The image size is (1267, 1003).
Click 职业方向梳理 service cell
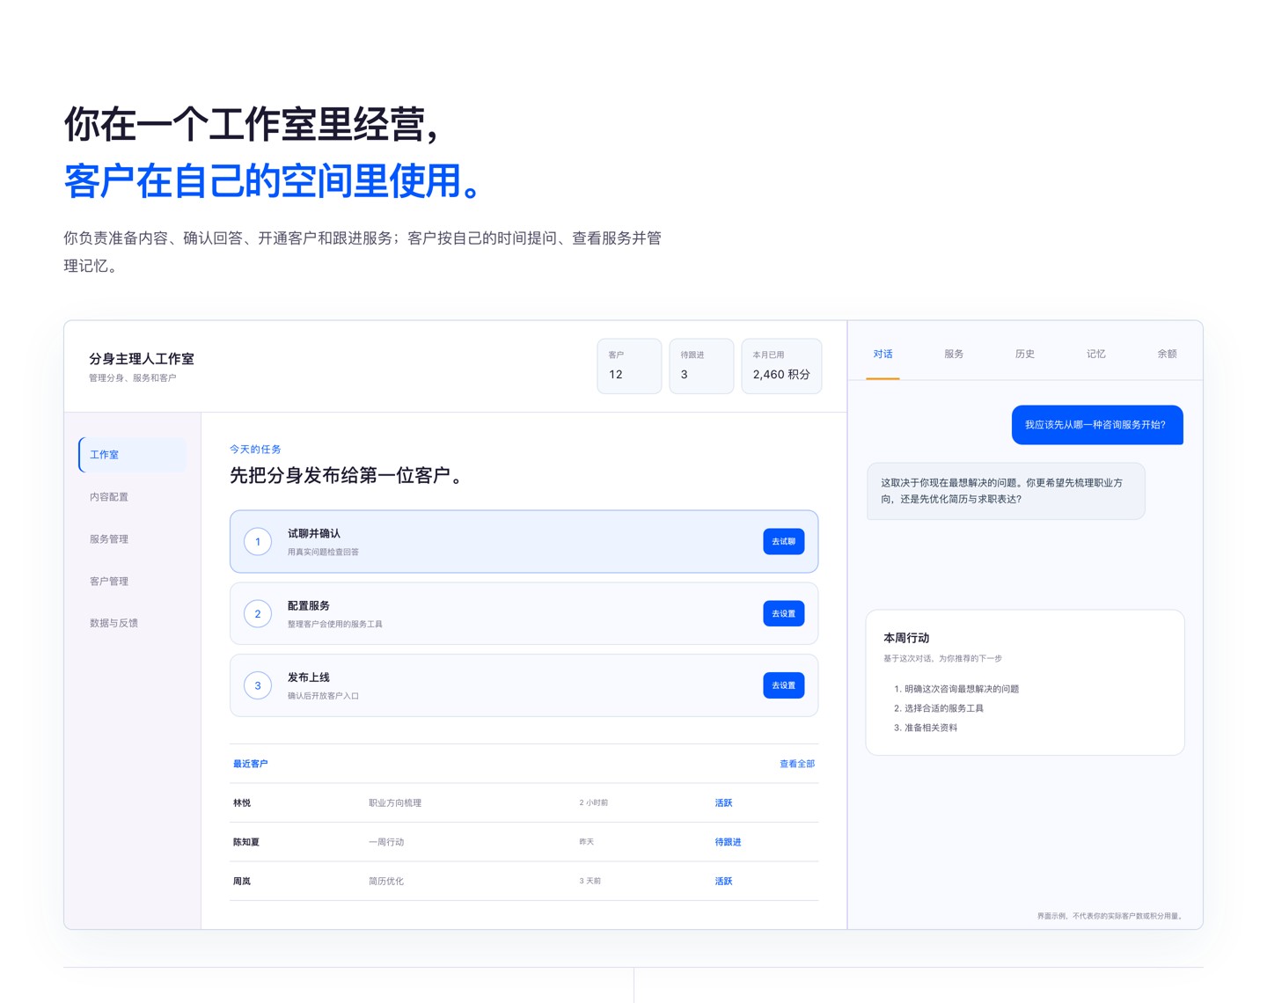tap(395, 802)
